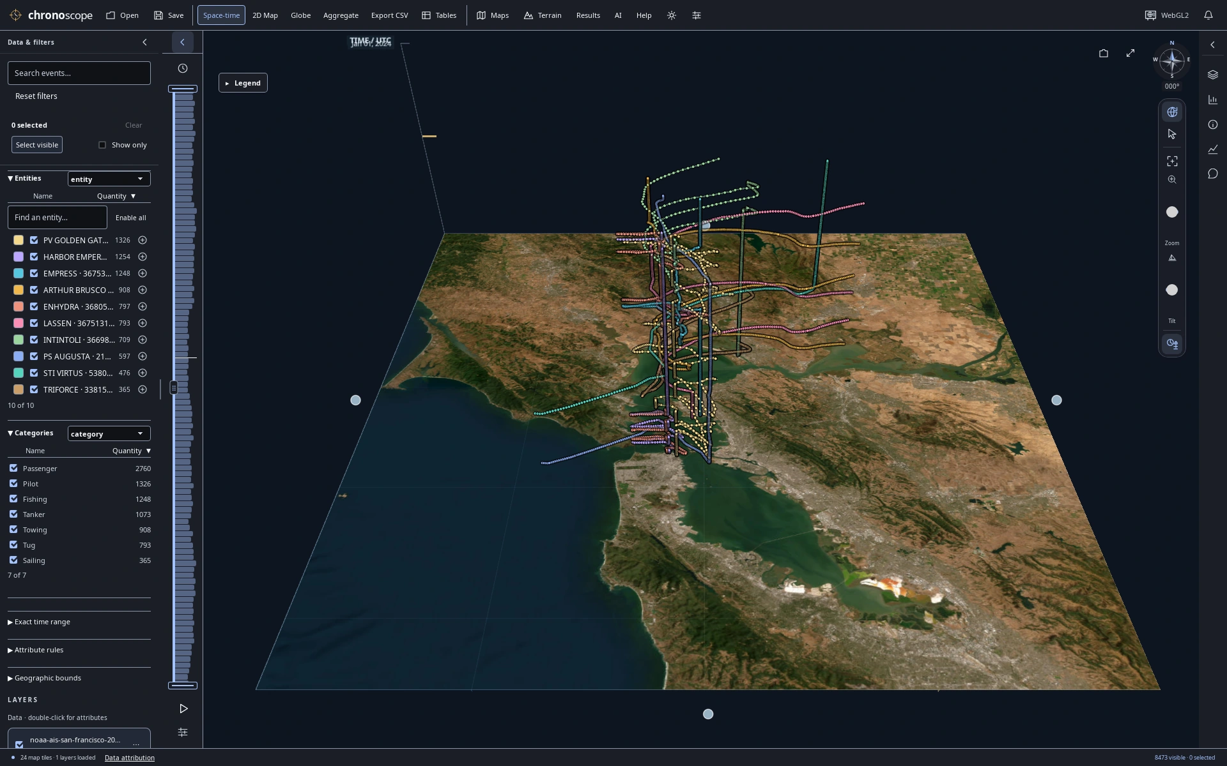
Task: Click the magnifier zoom-in icon
Action: tap(1172, 180)
